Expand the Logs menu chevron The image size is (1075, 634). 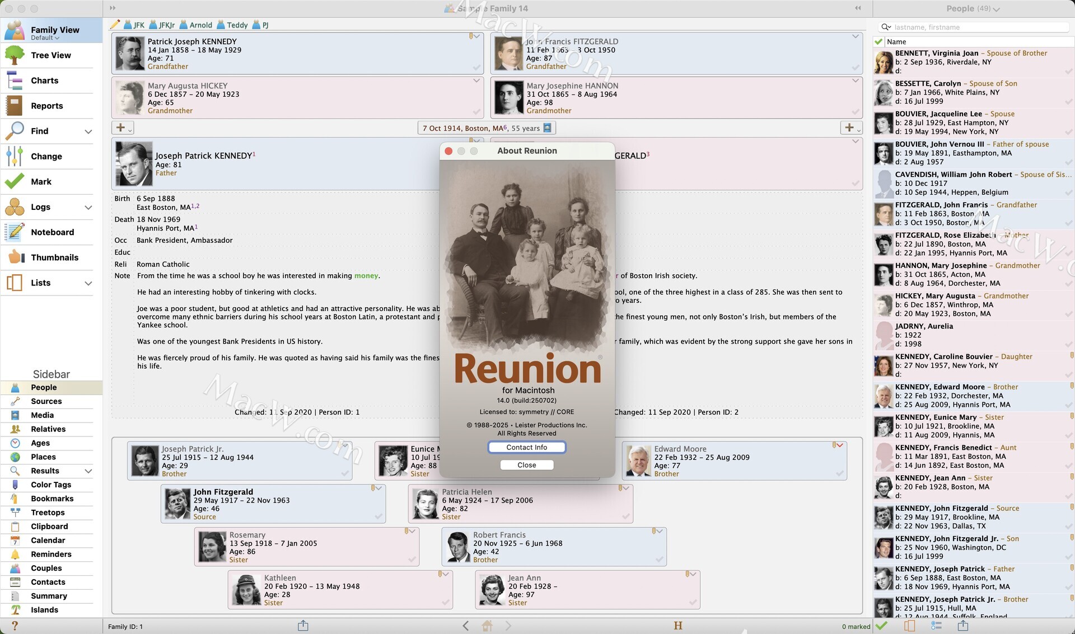pos(88,208)
